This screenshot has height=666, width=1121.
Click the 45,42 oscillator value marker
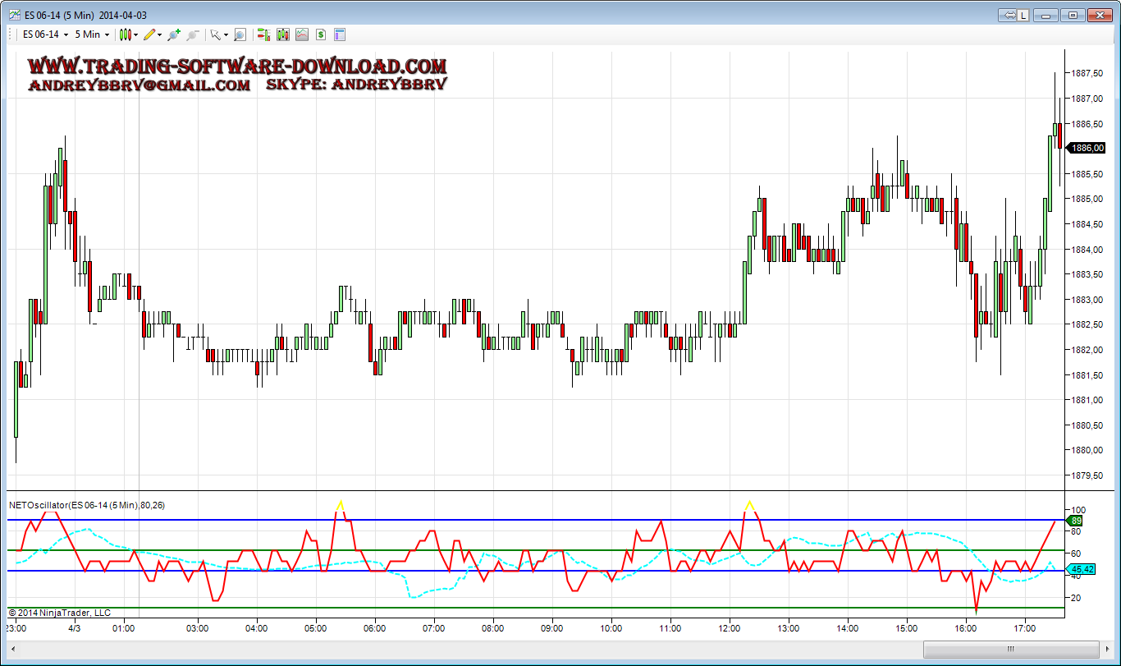tap(1083, 569)
